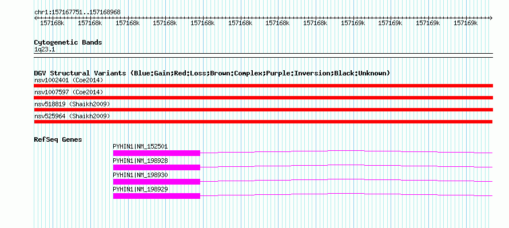The height and width of the screenshot is (228, 509).
Task: Click the intron line of NM_198930
Action: [x=347, y=180]
